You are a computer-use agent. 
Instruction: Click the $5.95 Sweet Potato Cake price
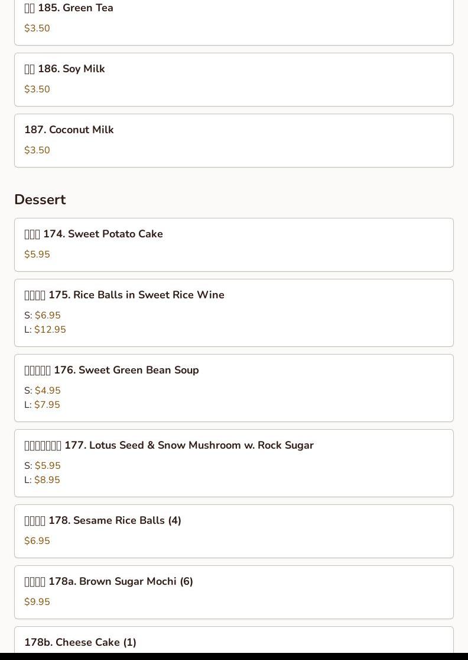[x=37, y=255]
